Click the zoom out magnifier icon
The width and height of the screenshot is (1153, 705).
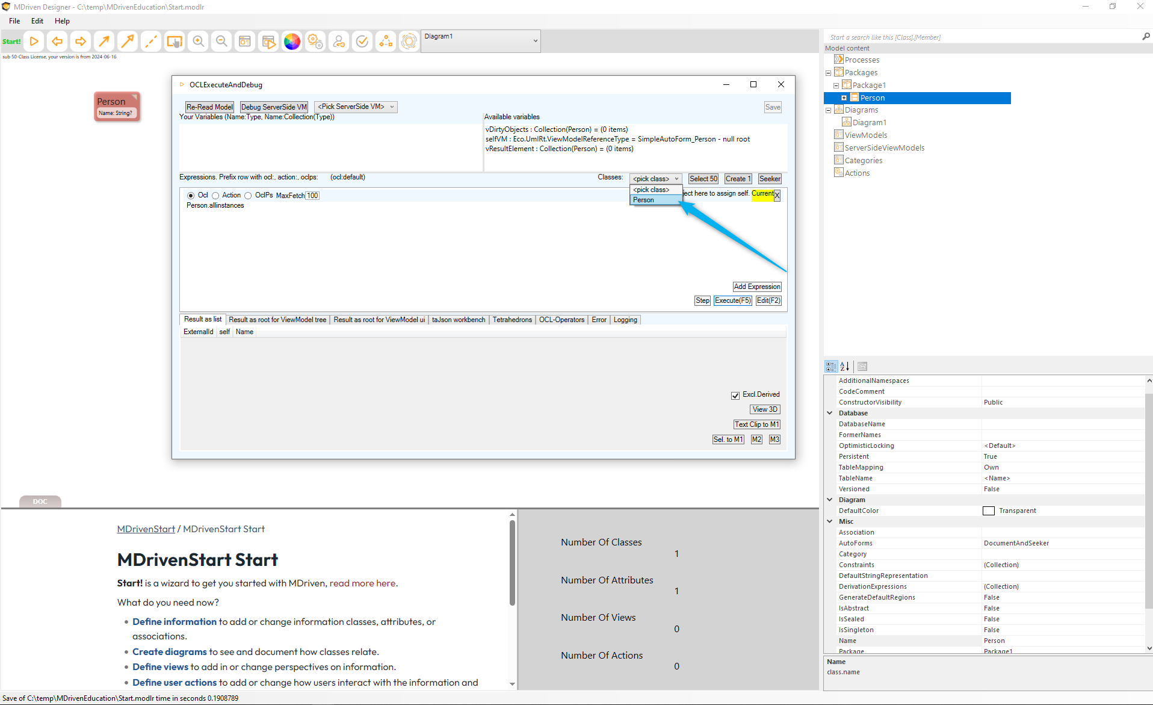[221, 42]
